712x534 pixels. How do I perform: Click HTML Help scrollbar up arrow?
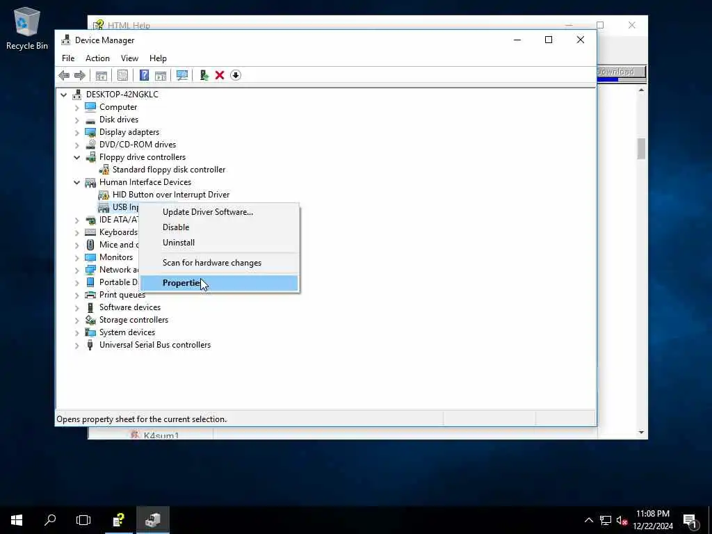pos(641,90)
